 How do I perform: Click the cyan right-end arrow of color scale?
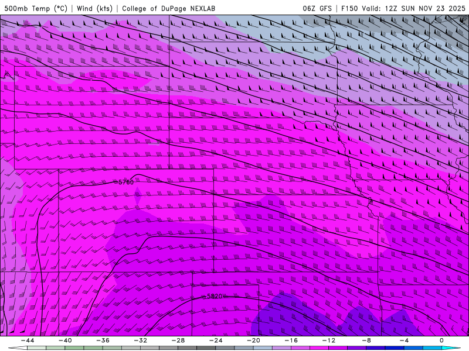coord(451,348)
